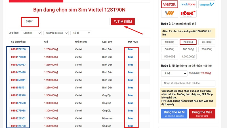227x128 pixels.
Task: Choose the 10.000đ card value
Action: tap(169, 42)
